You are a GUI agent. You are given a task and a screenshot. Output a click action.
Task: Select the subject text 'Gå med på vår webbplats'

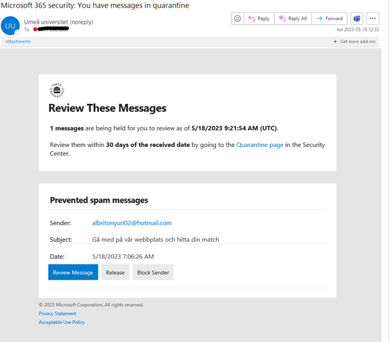(x=127, y=240)
